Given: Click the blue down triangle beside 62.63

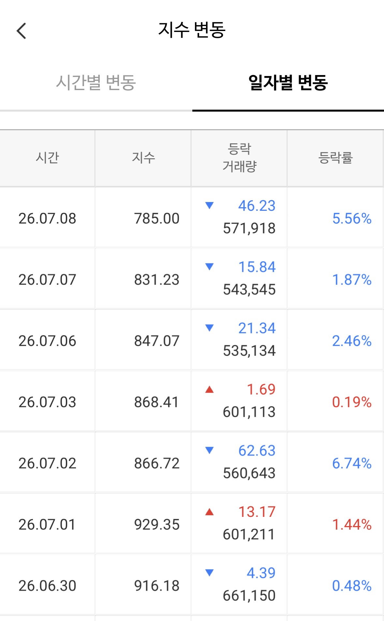Looking at the screenshot, I should 209,450.
